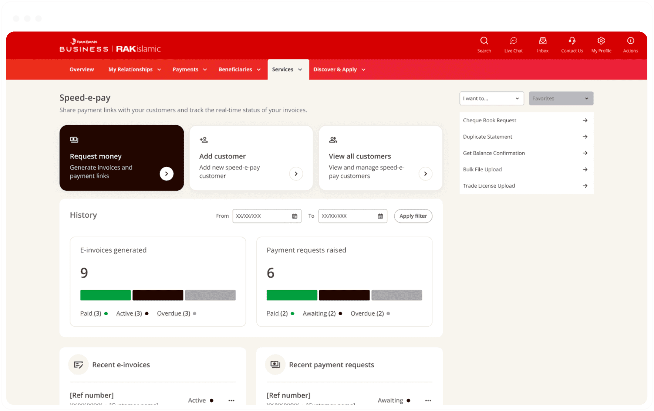Click the Apply filter button
The image size is (654, 411).
pyautogui.click(x=413, y=216)
